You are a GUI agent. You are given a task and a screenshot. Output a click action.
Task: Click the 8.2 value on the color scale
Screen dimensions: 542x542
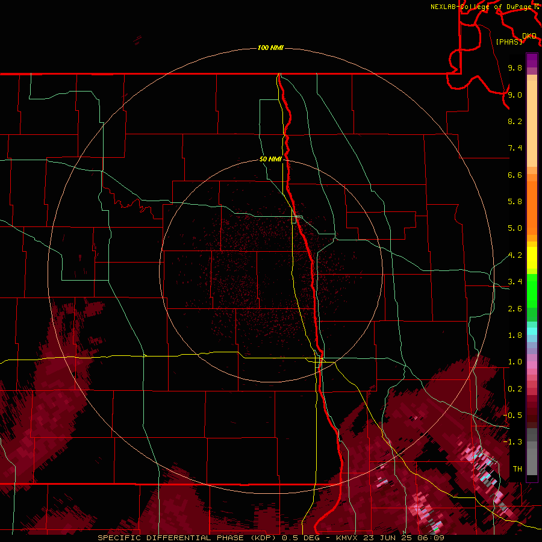(515, 121)
